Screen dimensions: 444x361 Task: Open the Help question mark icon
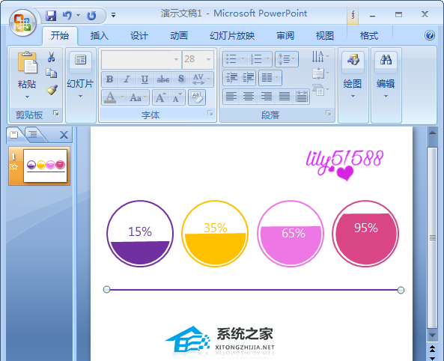(x=430, y=35)
